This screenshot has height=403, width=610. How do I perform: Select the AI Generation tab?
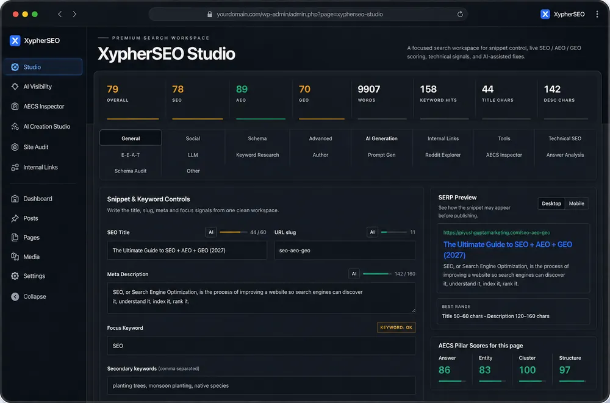[382, 138]
